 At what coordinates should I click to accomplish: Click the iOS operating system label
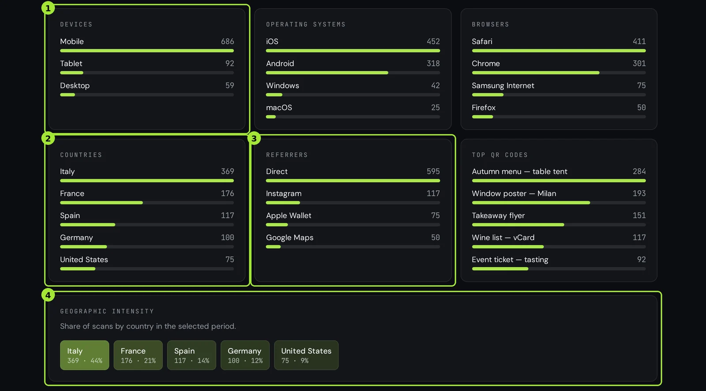[272, 41]
